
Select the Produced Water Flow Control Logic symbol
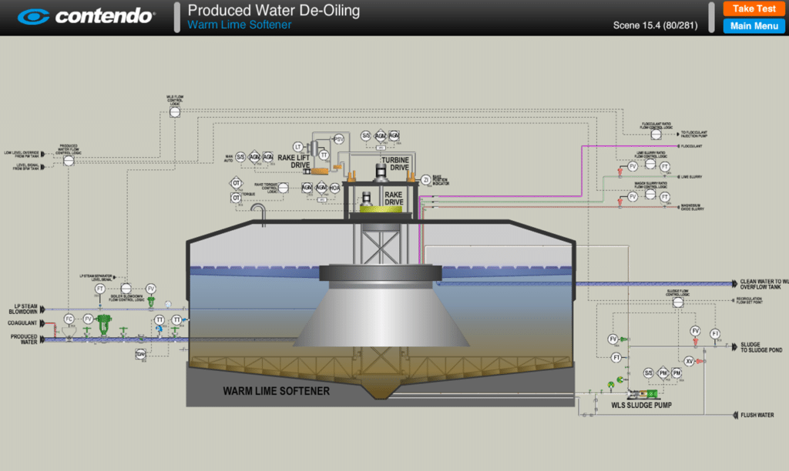[69, 160]
